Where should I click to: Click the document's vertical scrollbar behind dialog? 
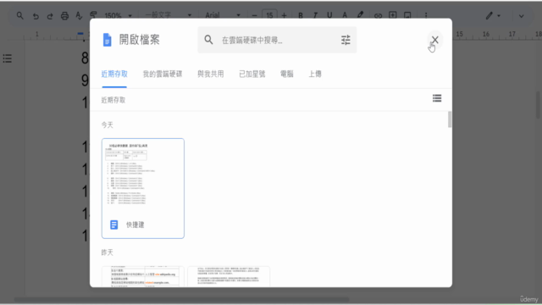tap(539, 105)
